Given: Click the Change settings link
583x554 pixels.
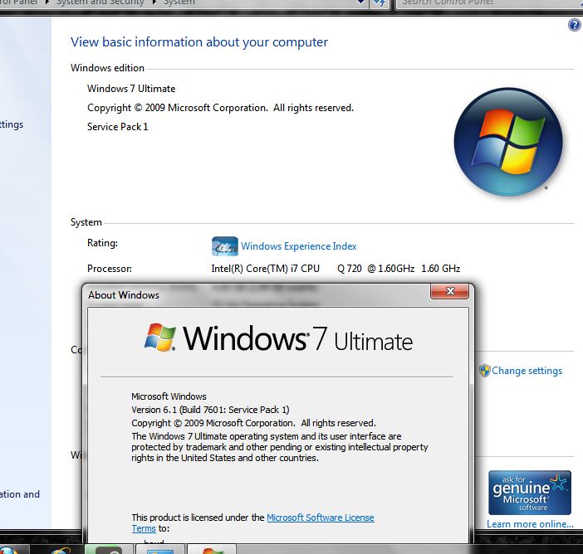Looking at the screenshot, I should (x=527, y=371).
